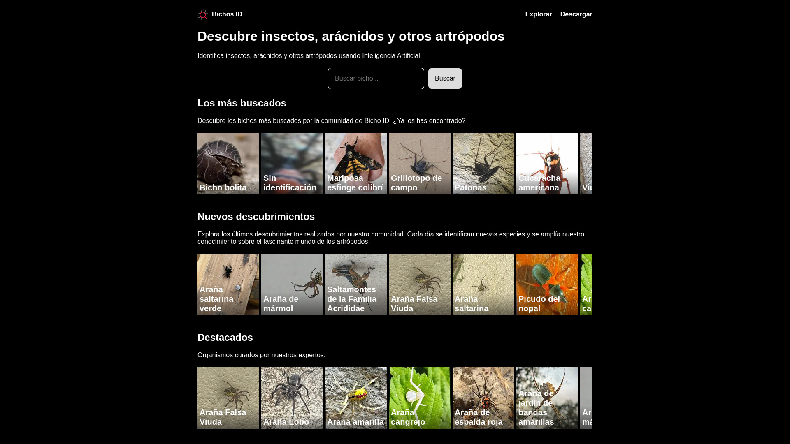The height and width of the screenshot is (444, 790).
Task: Click the search input field
Action: 376,78
